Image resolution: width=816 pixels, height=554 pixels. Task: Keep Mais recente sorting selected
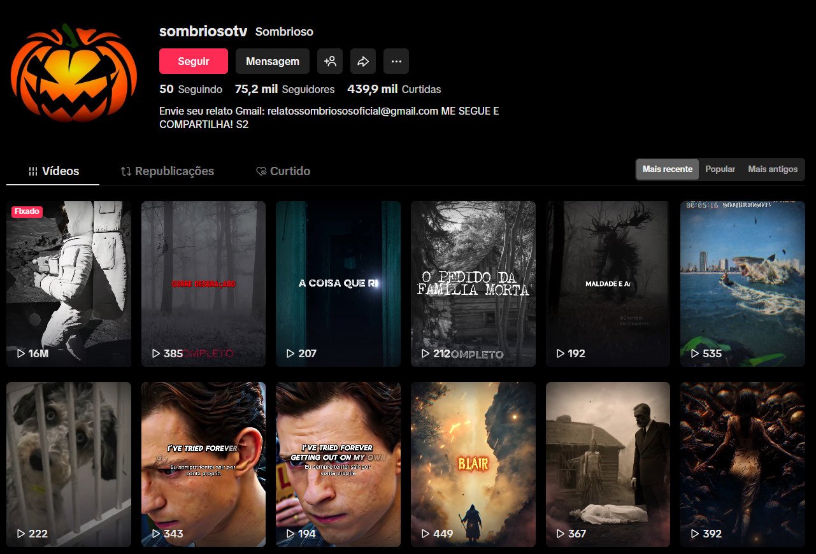[667, 169]
